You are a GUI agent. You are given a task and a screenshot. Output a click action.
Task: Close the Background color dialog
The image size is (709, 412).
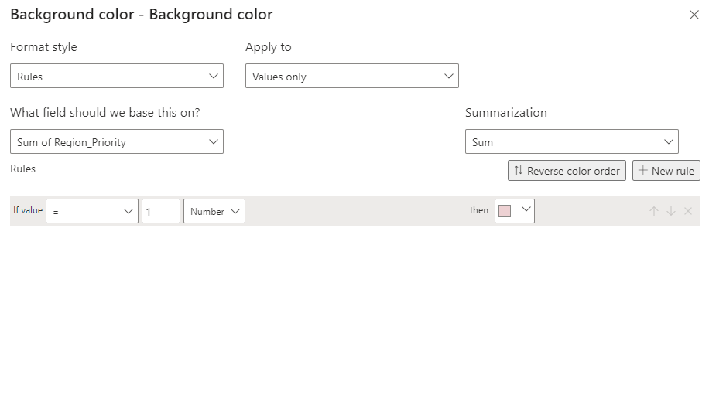(694, 15)
